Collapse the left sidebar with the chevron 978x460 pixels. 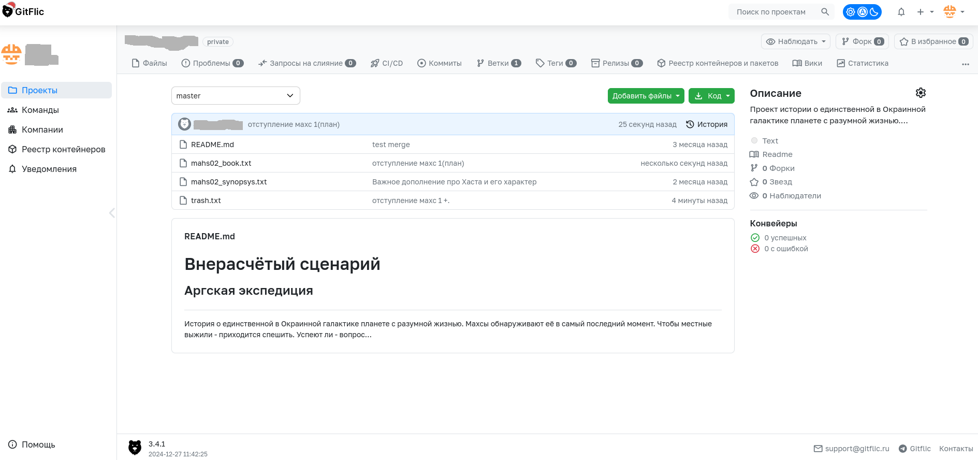tap(112, 213)
